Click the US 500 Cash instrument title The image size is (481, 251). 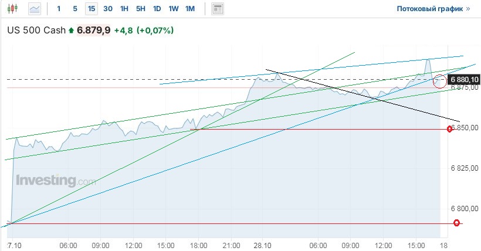pyautogui.click(x=36, y=30)
